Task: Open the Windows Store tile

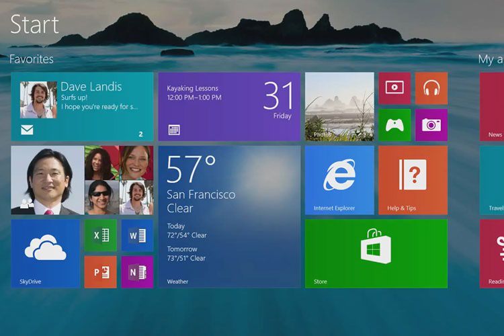Action: pyautogui.click(x=376, y=254)
